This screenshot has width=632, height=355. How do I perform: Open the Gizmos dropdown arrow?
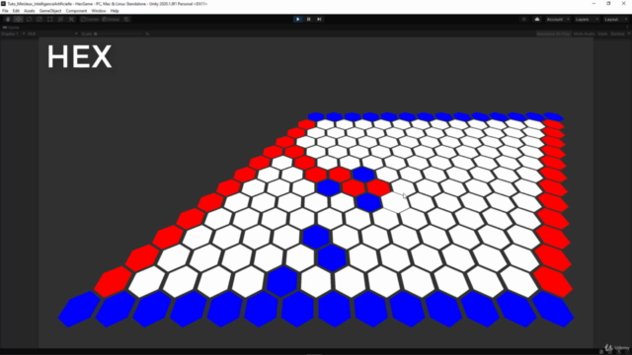coord(628,34)
